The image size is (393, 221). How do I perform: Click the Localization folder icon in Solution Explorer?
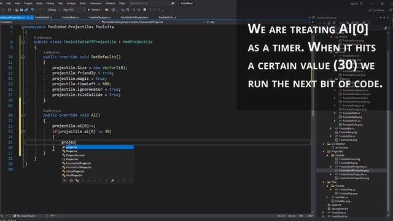(329, 144)
